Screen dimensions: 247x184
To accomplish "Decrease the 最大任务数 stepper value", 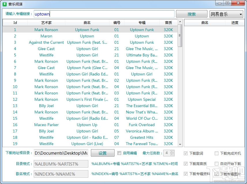I will 172,154.
